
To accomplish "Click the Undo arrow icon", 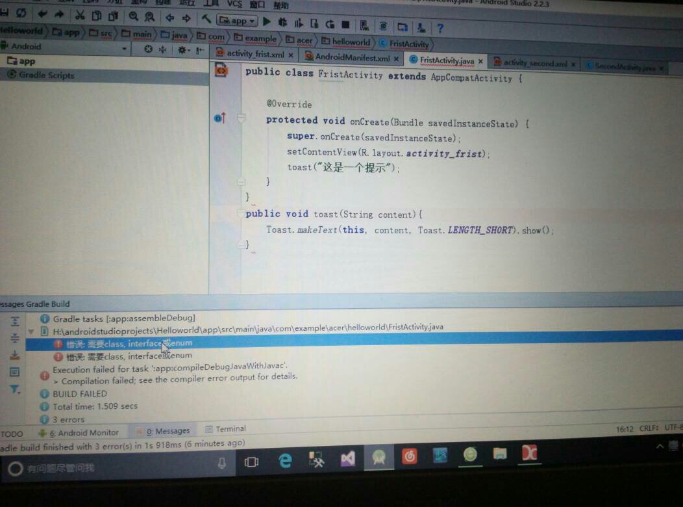I will pos(42,14).
